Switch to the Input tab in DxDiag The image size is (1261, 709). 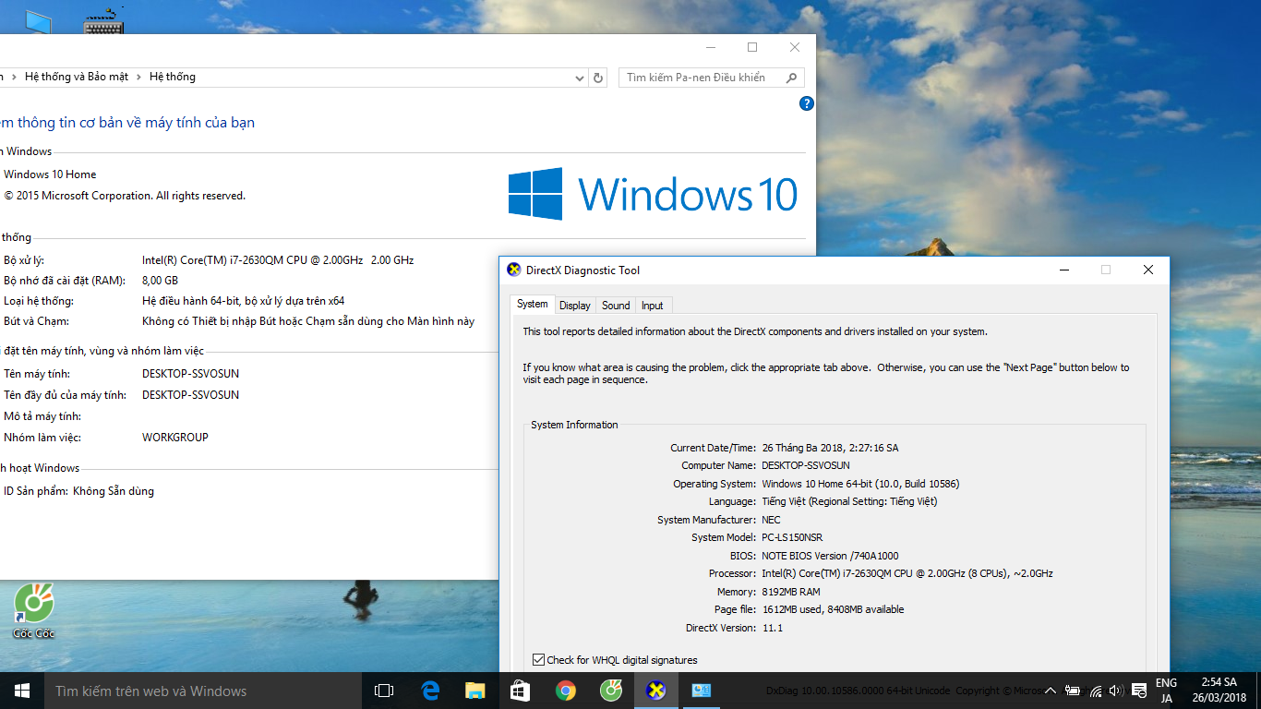(652, 306)
